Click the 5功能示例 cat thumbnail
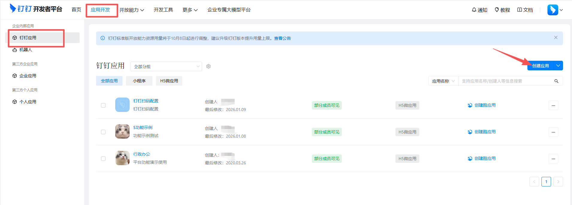 [x=122, y=131]
